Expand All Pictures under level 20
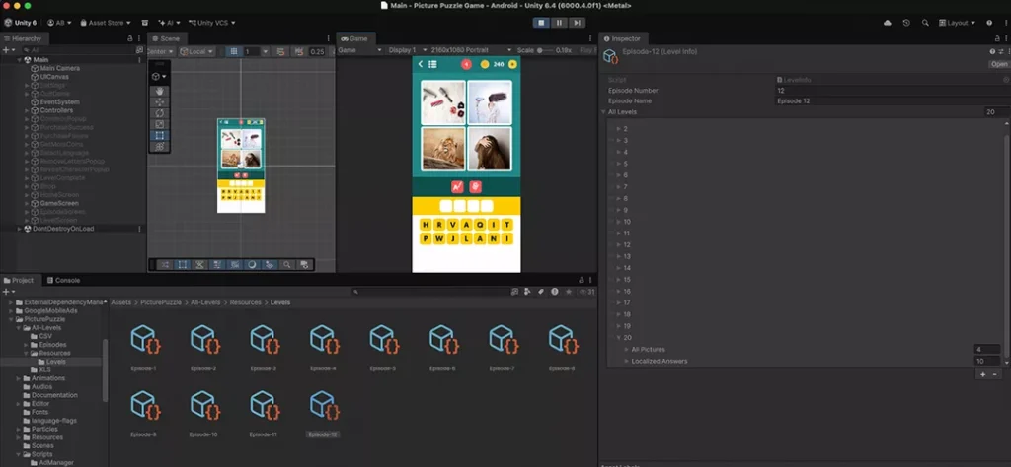 pyautogui.click(x=626, y=350)
